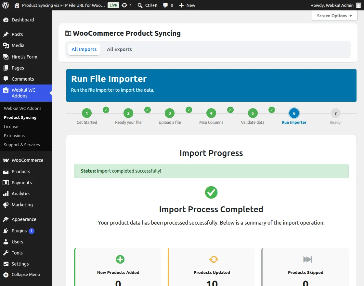Image resolution: width=364 pixels, height=286 pixels.
Task: Click the Plugins plug icon
Action: (6, 231)
